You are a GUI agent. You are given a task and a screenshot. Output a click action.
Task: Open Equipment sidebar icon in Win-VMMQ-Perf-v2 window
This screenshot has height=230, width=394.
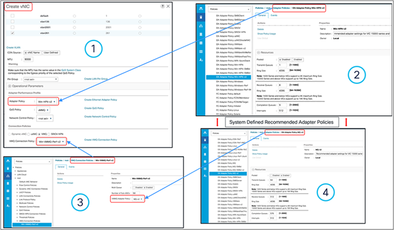pos(8,161)
